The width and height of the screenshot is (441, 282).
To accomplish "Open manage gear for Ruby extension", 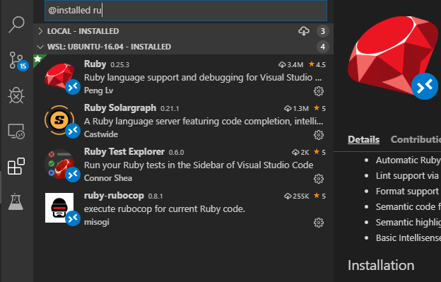I will pos(319,91).
